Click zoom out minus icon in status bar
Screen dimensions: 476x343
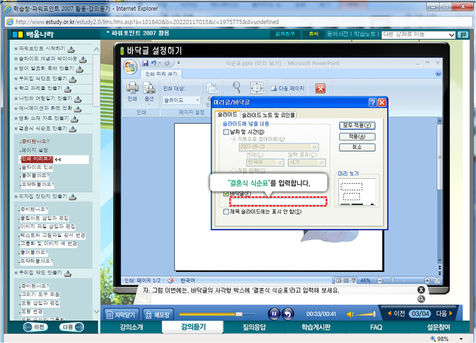tap(379, 281)
